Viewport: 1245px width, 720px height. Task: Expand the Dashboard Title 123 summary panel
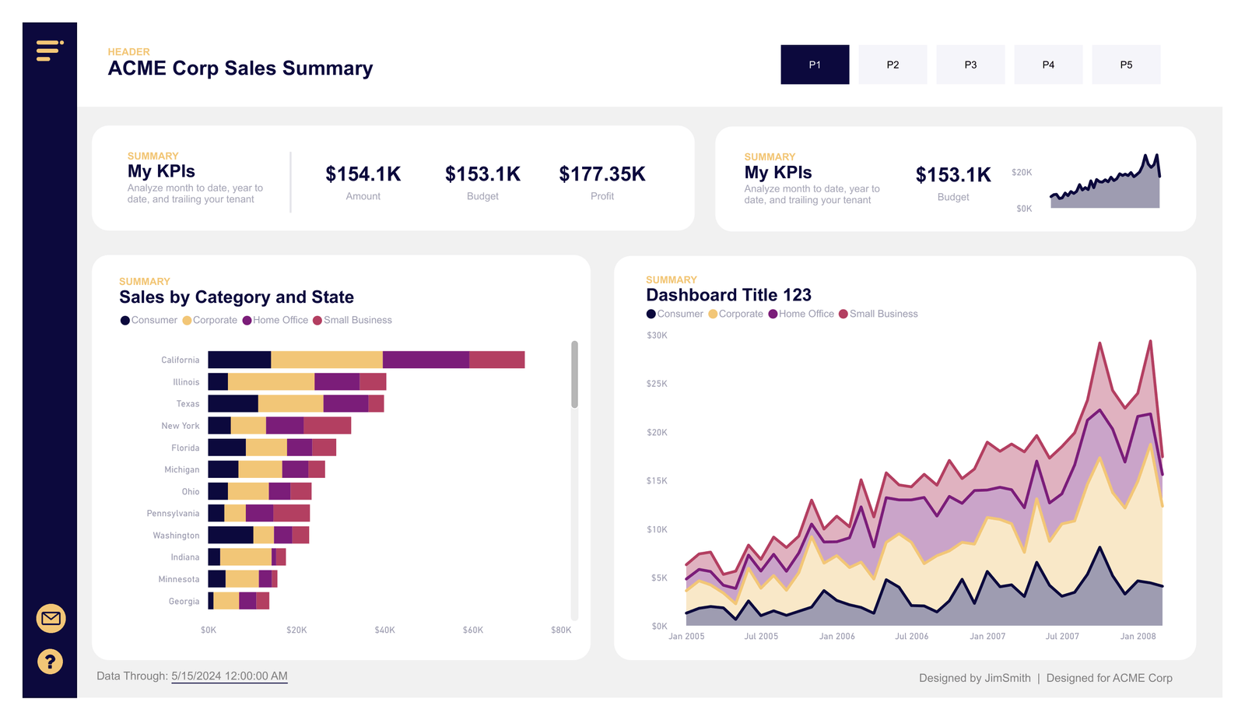[671, 279]
